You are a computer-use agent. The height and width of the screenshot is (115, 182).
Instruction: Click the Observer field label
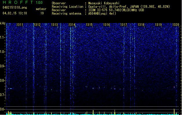[59, 3]
